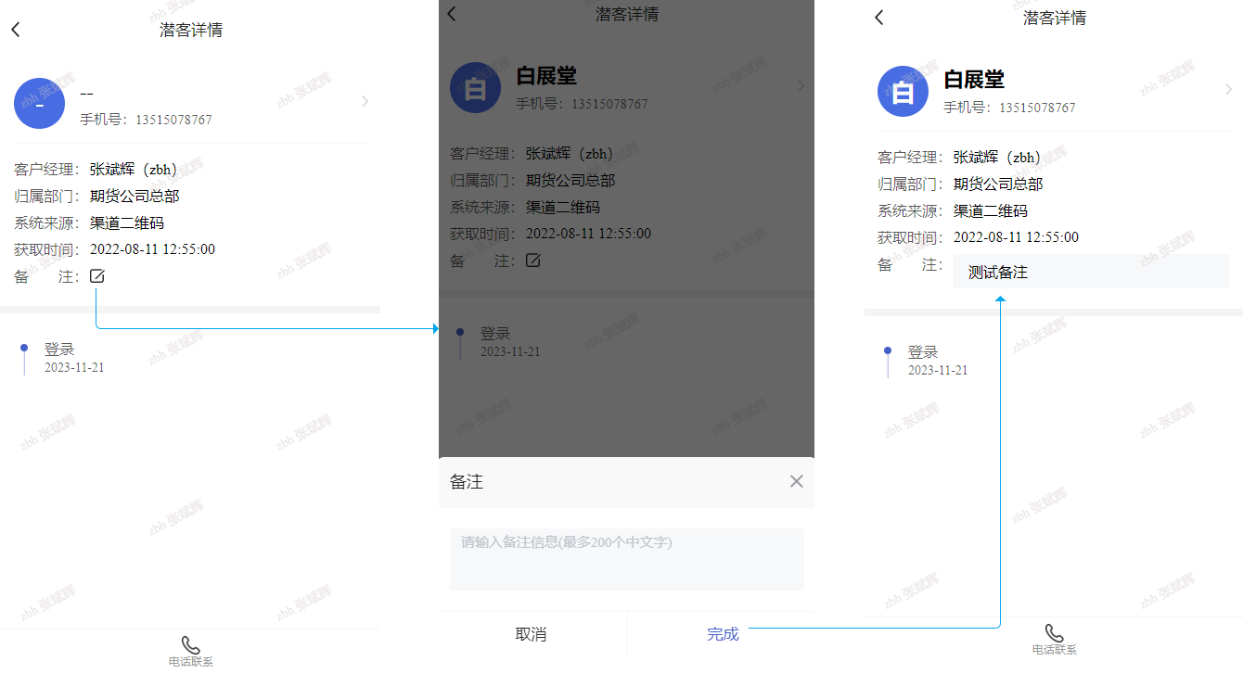This screenshot has height=674, width=1243.
Task: Select the 登录 timeline entry on left screen
Action: tap(59, 350)
